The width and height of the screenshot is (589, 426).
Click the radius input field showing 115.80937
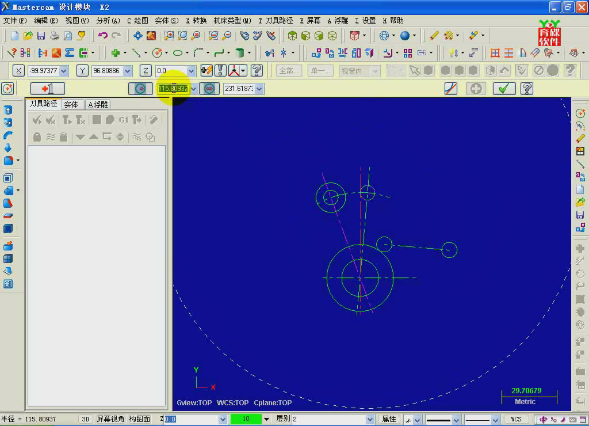coord(173,89)
